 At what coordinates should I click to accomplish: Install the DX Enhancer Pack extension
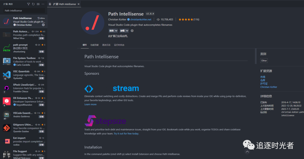tap(41, 105)
